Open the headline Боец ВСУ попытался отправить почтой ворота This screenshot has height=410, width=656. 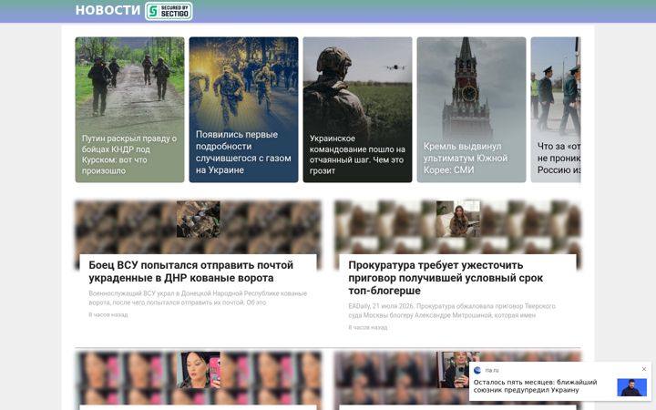point(190,272)
